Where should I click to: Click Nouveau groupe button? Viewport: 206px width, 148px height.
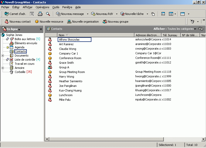pyautogui.click(x=116, y=22)
